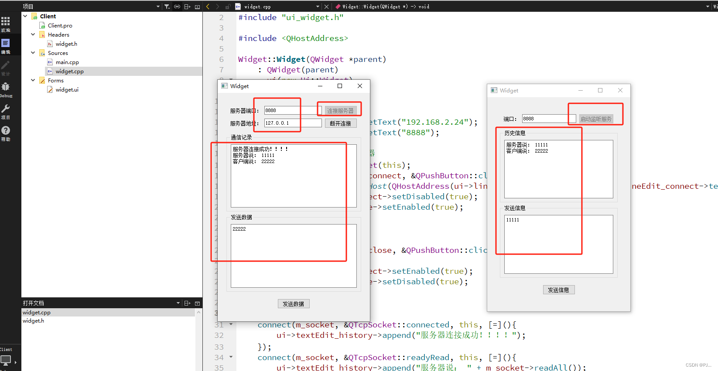
Task: Split the project panel view
Action: pos(187,7)
